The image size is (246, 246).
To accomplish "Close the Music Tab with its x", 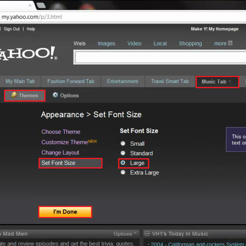I will pyautogui.click(x=230, y=81).
